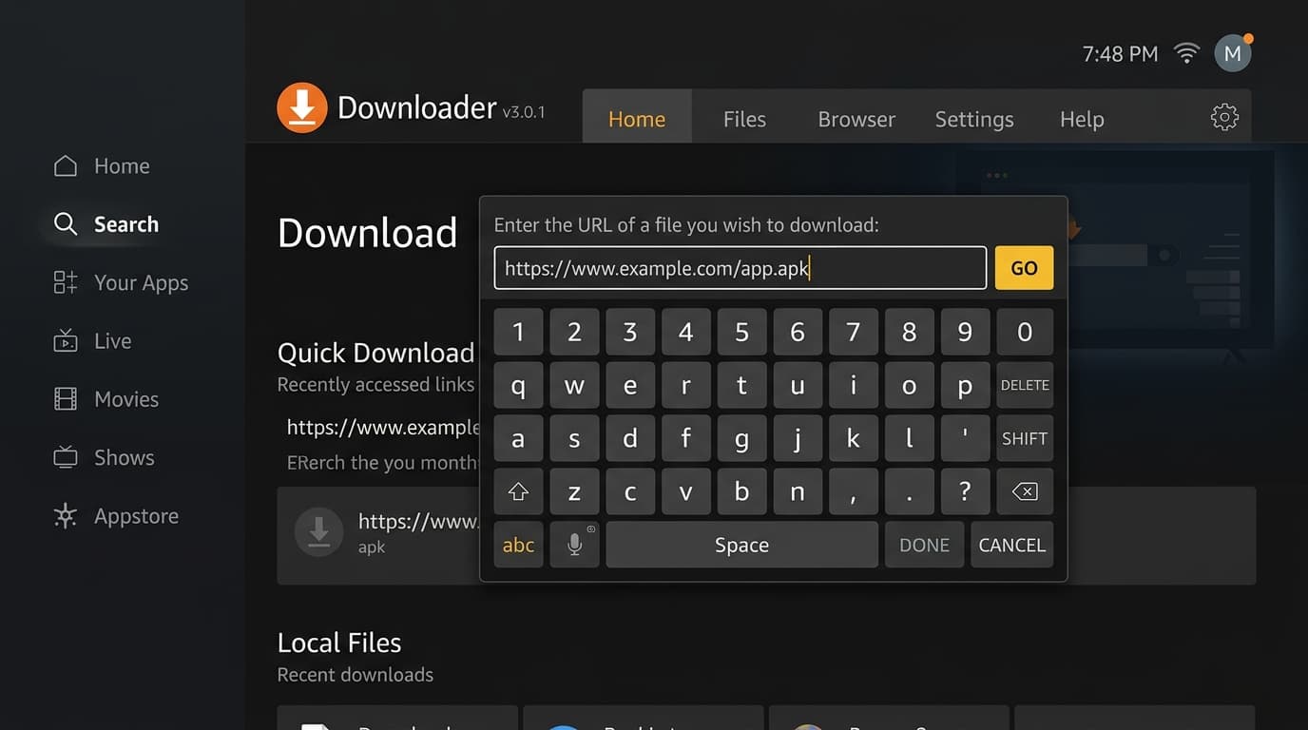Open the Help tab
Viewport: 1308px width, 730px height.
(x=1082, y=119)
